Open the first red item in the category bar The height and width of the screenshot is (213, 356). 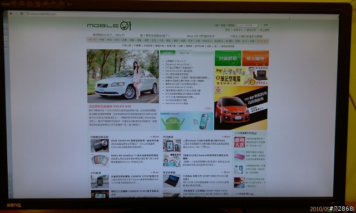[92, 40]
